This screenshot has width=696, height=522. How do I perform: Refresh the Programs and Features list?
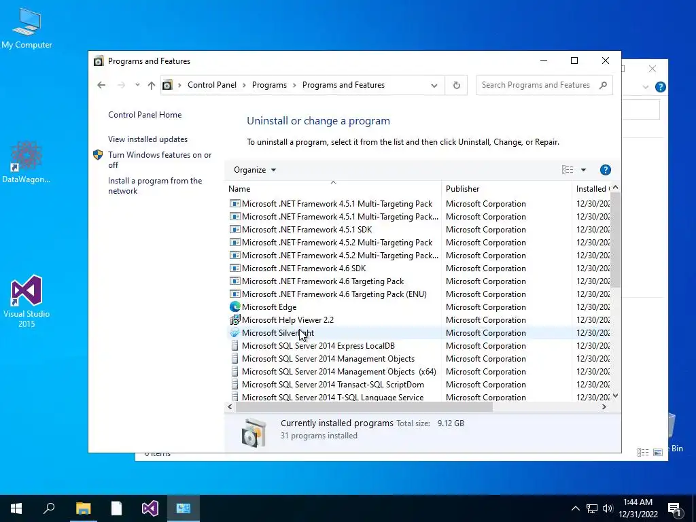[x=456, y=85]
